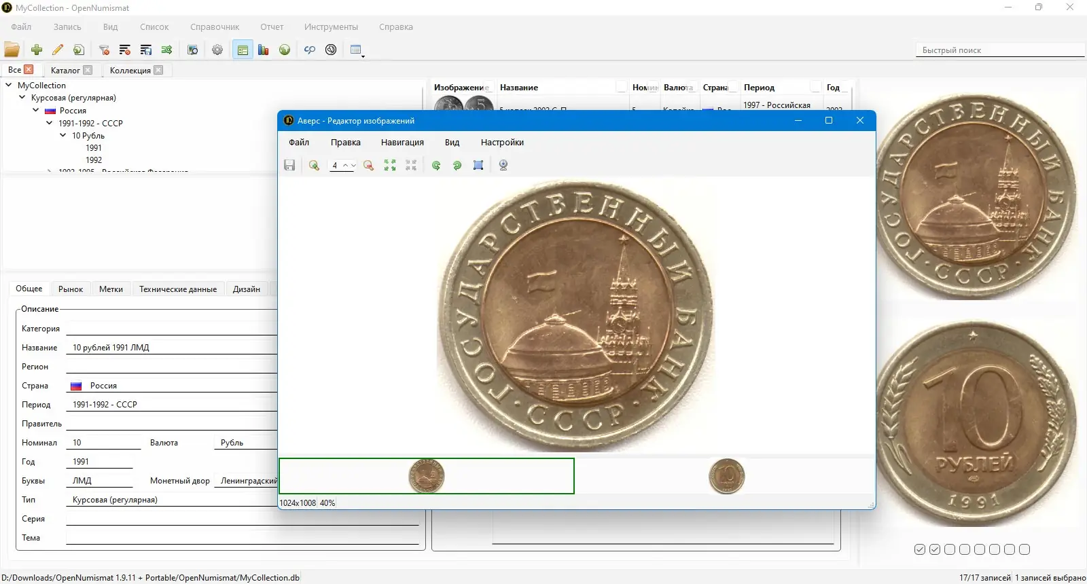Toggle the details card view icon
1087x584 pixels.
[243, 50]
